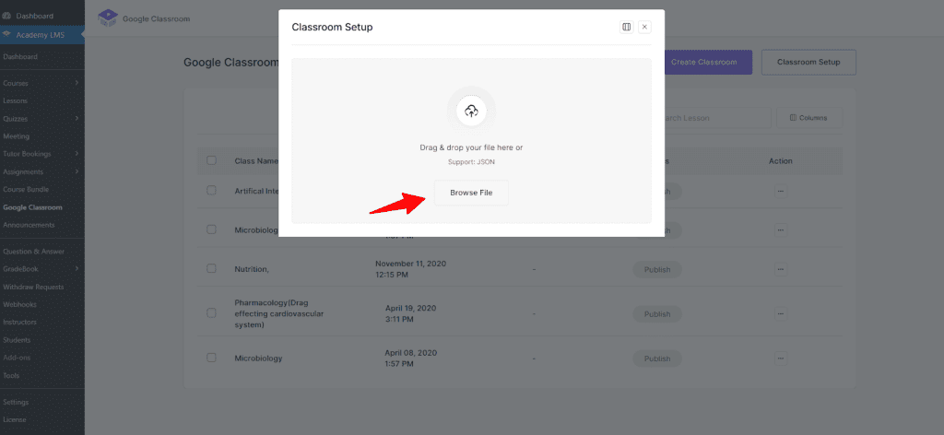Open the Columns selector button
This screenshot has height=435, width=944.
[x=809, y=118]
